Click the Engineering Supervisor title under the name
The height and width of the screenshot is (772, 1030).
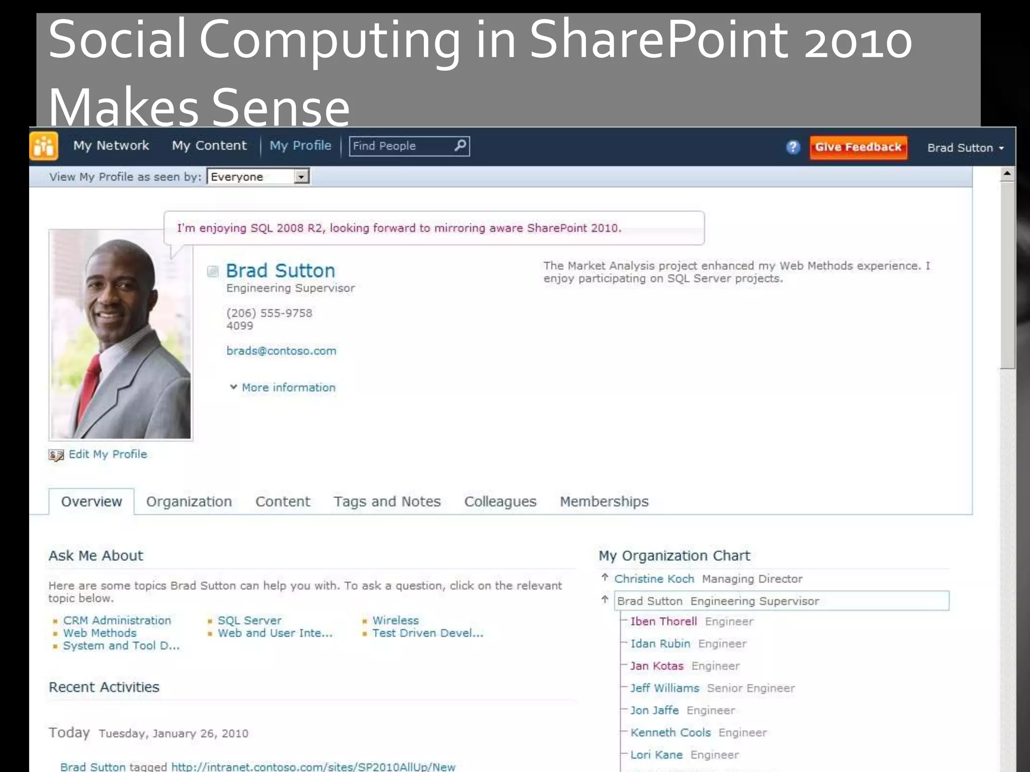tap(290, 288)
